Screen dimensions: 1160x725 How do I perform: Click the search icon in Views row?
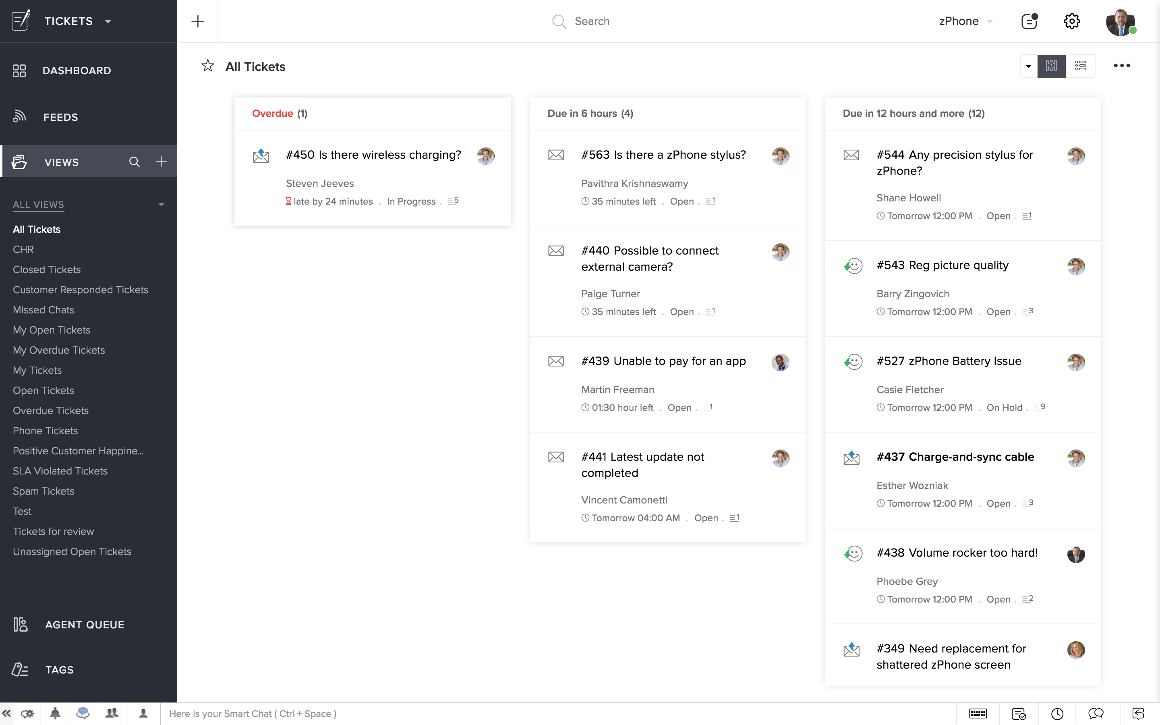pyautogui.click(x=134, y=162)
